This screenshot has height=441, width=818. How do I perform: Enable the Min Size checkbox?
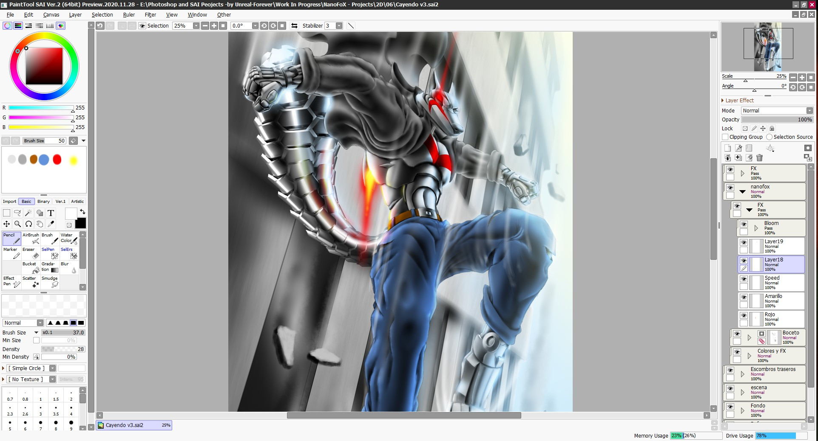click(x=36, y=340)
